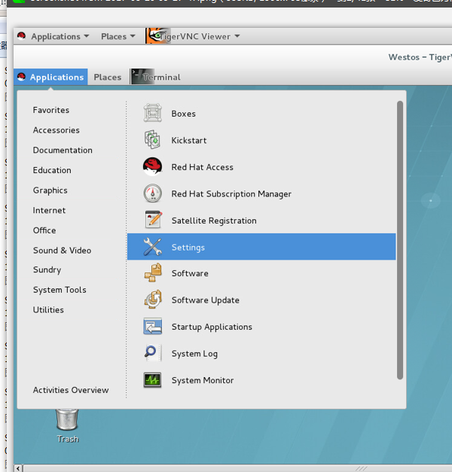Open Software packages icon
This screenshot has width=452, height=472.
[x=153, y=273]
